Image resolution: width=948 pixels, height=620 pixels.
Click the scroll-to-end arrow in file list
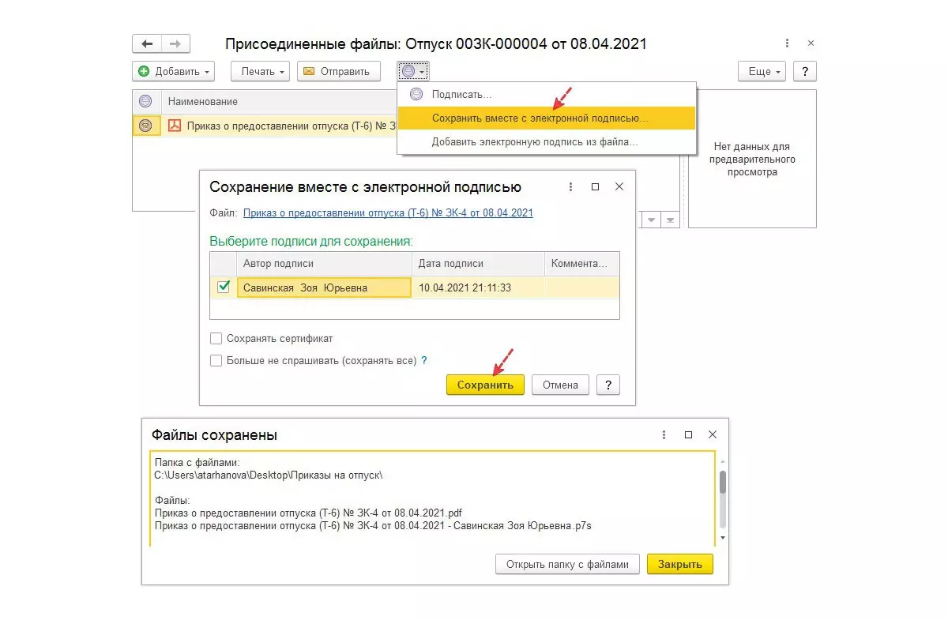(x=670, y=220)
